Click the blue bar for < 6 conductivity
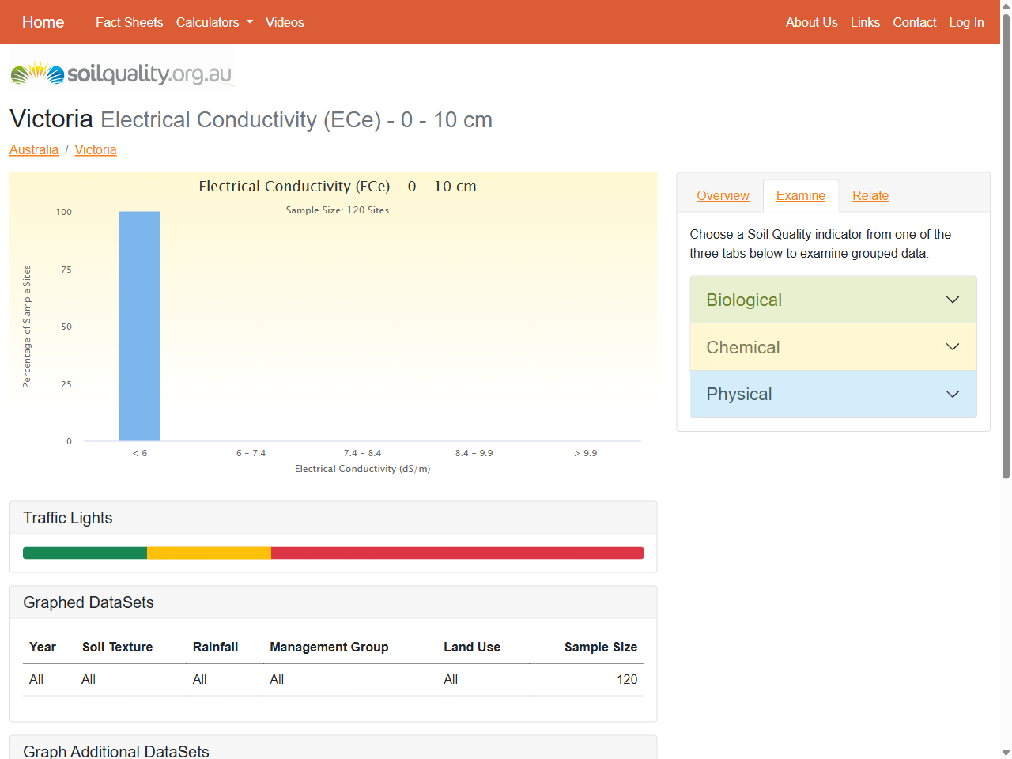The image size is (1012, 759). pyautogui.click(x=139, y=326)
